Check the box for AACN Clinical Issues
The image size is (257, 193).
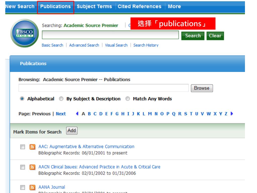click(x=23, y=167)
